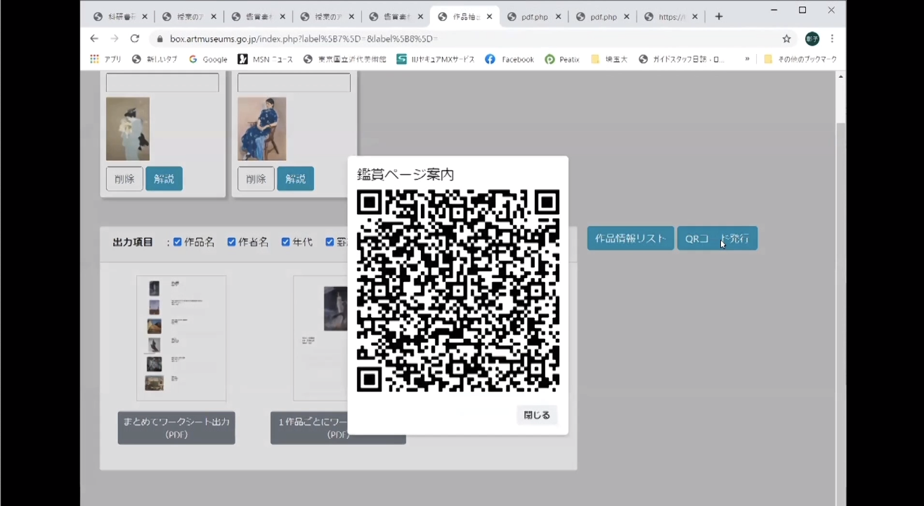Click the 鑑賞ページ案内 dialog title
Image resolution: width=924 pixels, height=506 pixels.
click(x=405, y=174)
